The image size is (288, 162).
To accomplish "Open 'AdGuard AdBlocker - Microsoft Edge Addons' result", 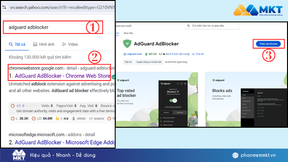I will [65, 142].
